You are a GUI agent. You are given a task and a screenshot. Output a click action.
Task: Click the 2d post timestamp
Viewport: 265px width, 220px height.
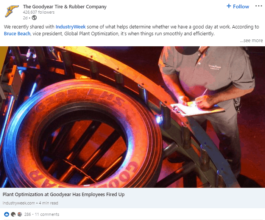[x=25, y=18]
